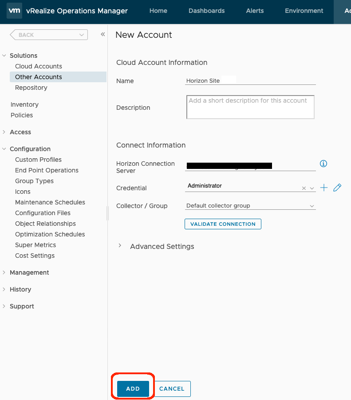Open Policies in sidebar

tap(22, 115)
